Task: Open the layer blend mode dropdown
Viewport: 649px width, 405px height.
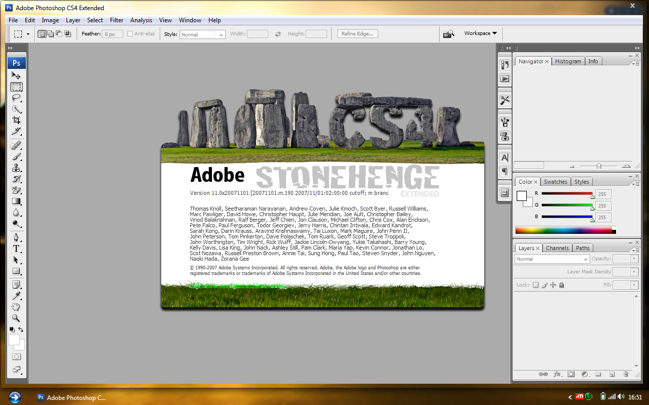Action: (552, 259)
